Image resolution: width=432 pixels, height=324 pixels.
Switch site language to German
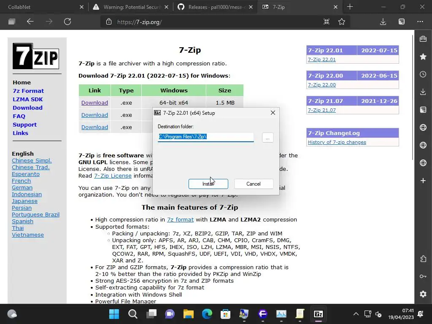click(x=22, y=188)
